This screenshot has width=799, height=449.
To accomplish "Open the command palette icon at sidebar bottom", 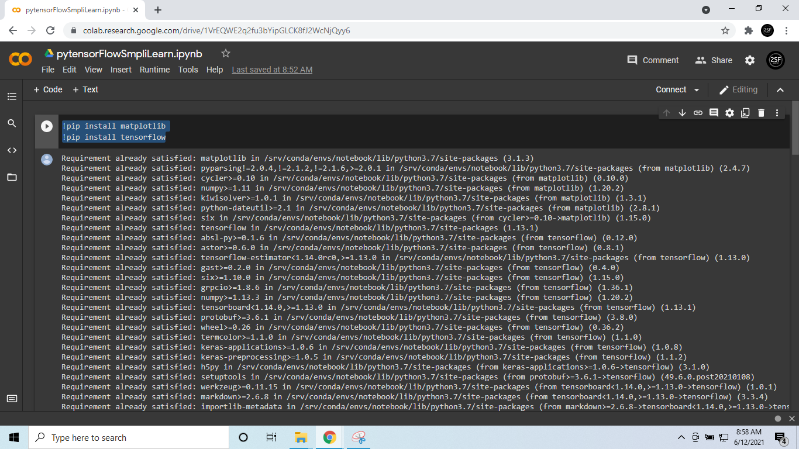I will pos(12,399).
